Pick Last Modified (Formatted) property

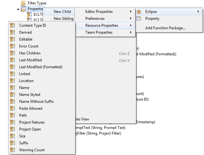click(x=41, y=67)
